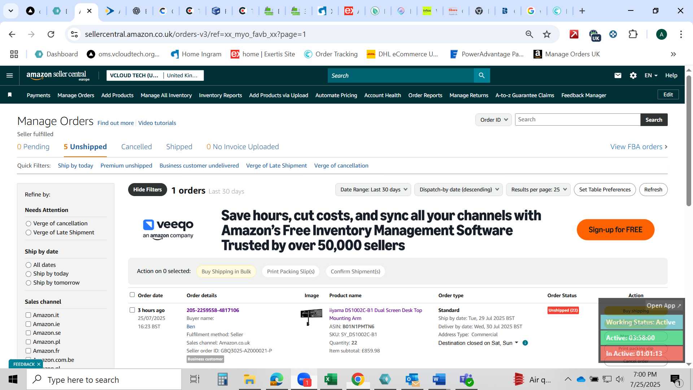Expand the Destination closed on Sat, Sun arrow
The width and height of the screenshot is (693, 390).
coord(517,343)
